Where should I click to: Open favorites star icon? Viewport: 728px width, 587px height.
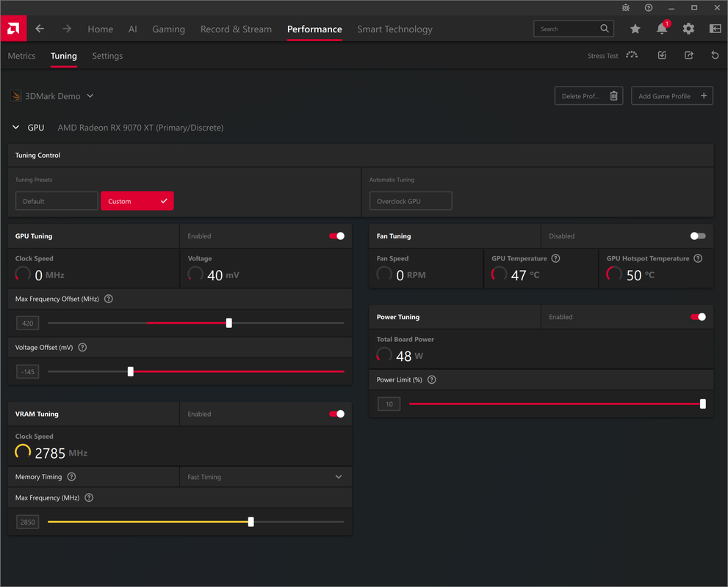tap(635, 29)
